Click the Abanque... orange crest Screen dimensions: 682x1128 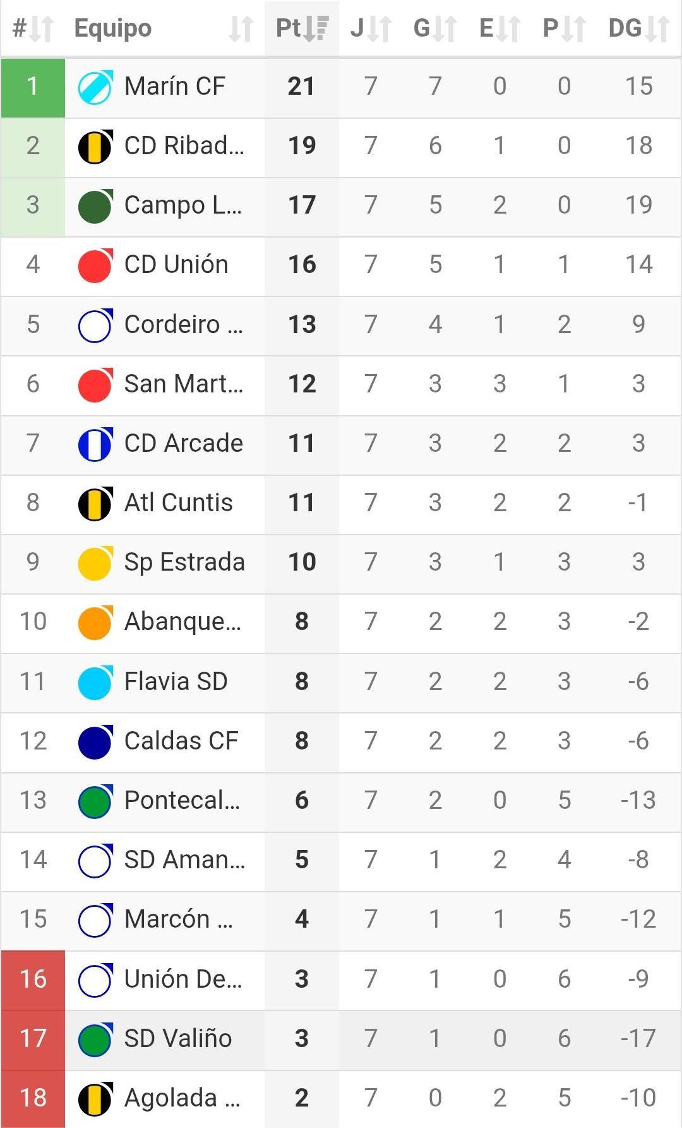[95, 622]
